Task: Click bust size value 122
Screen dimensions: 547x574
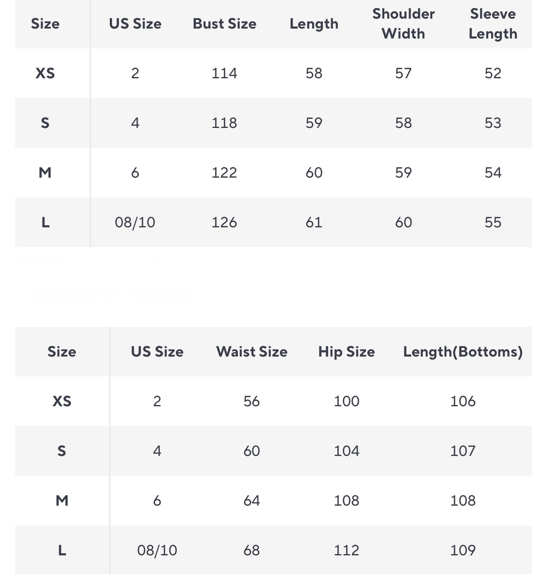Action: [224, 173]
